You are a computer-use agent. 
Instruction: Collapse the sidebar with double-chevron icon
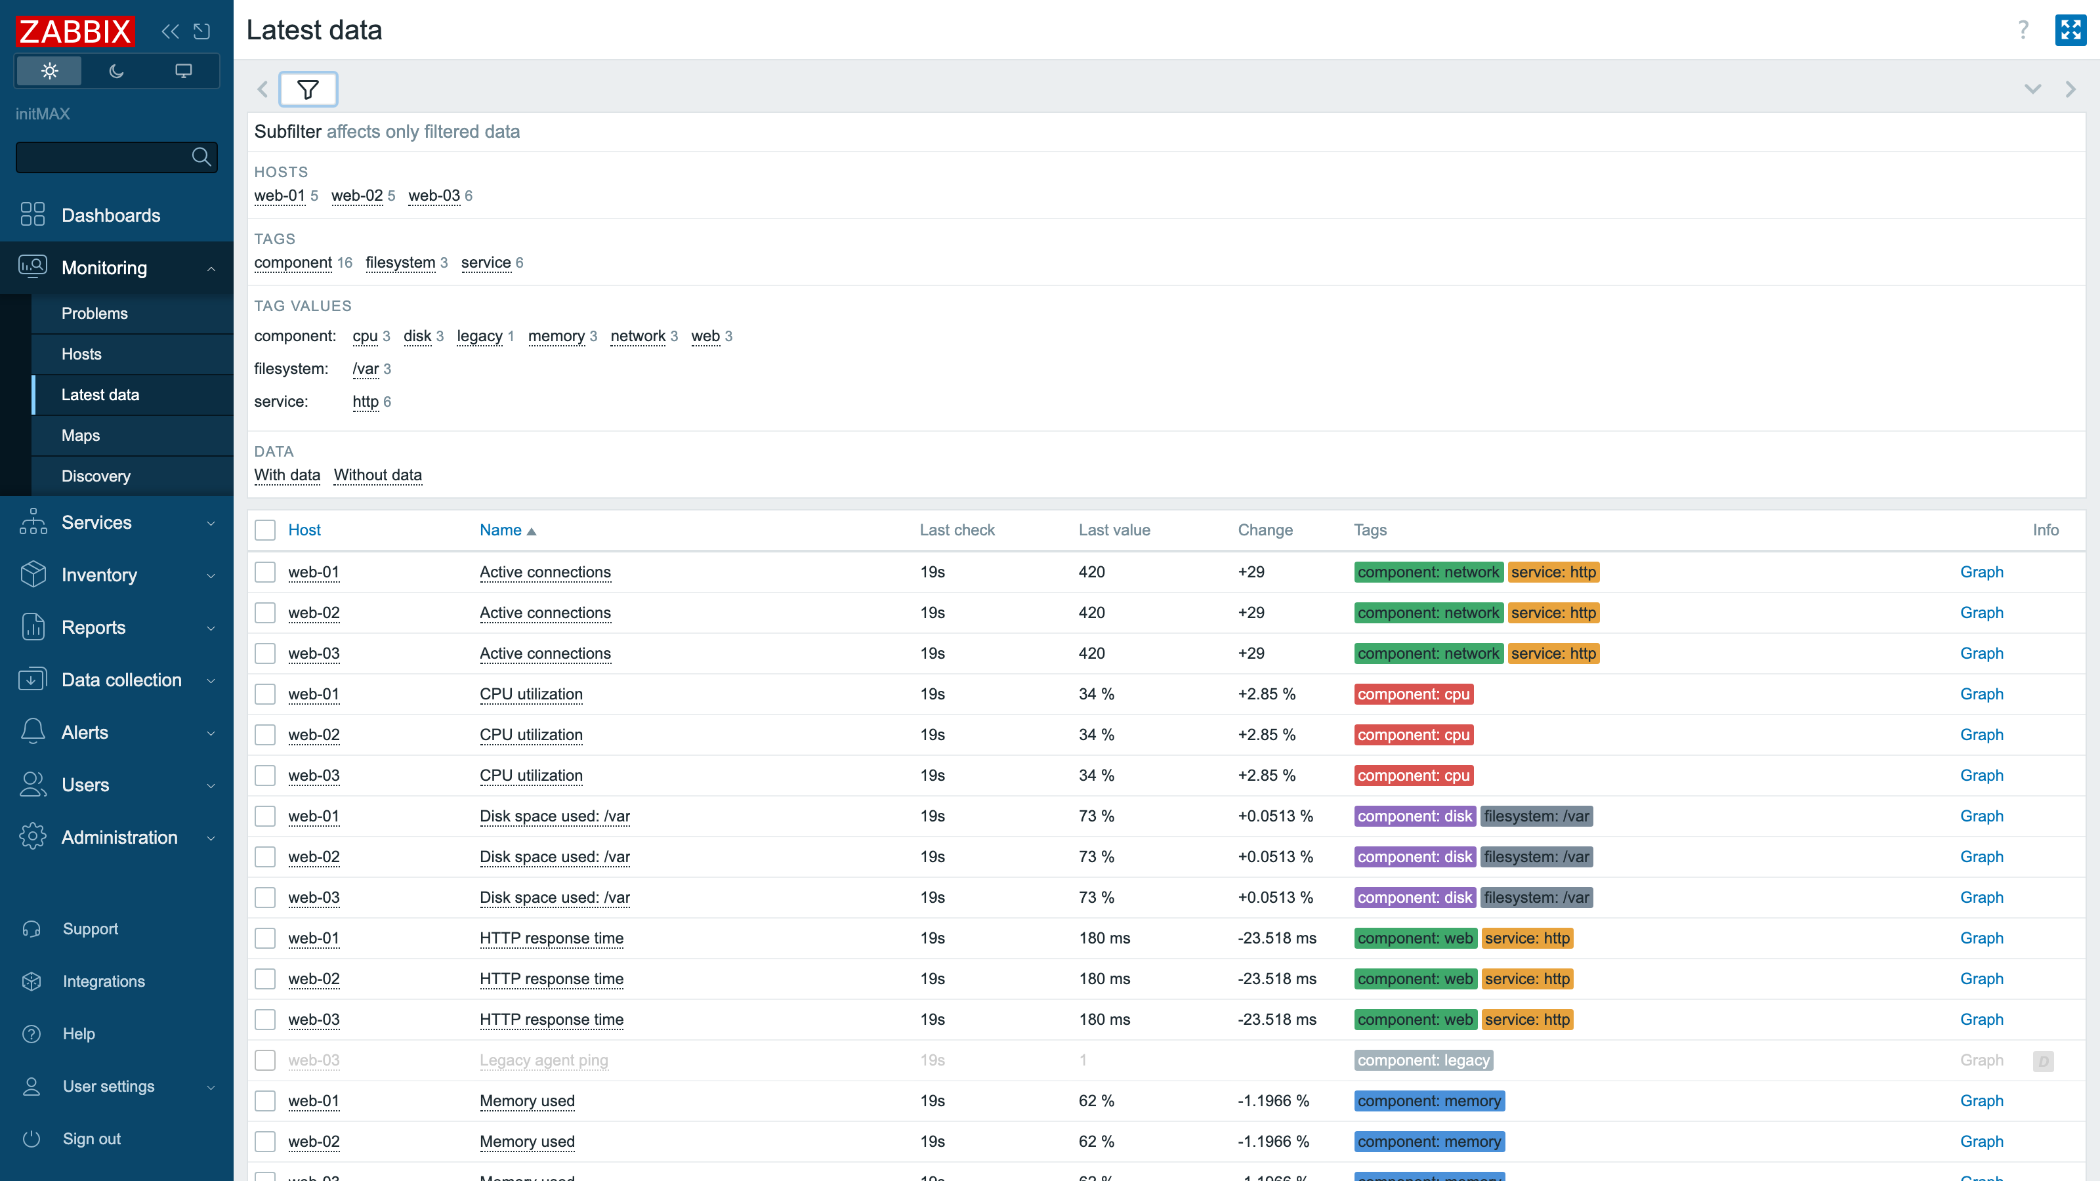169,31
